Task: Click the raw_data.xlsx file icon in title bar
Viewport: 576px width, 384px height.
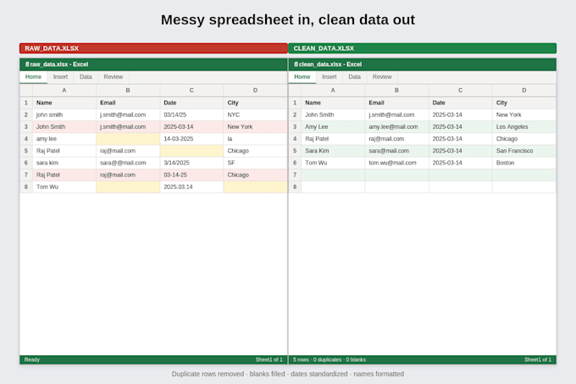Action: tap(27, 64)
